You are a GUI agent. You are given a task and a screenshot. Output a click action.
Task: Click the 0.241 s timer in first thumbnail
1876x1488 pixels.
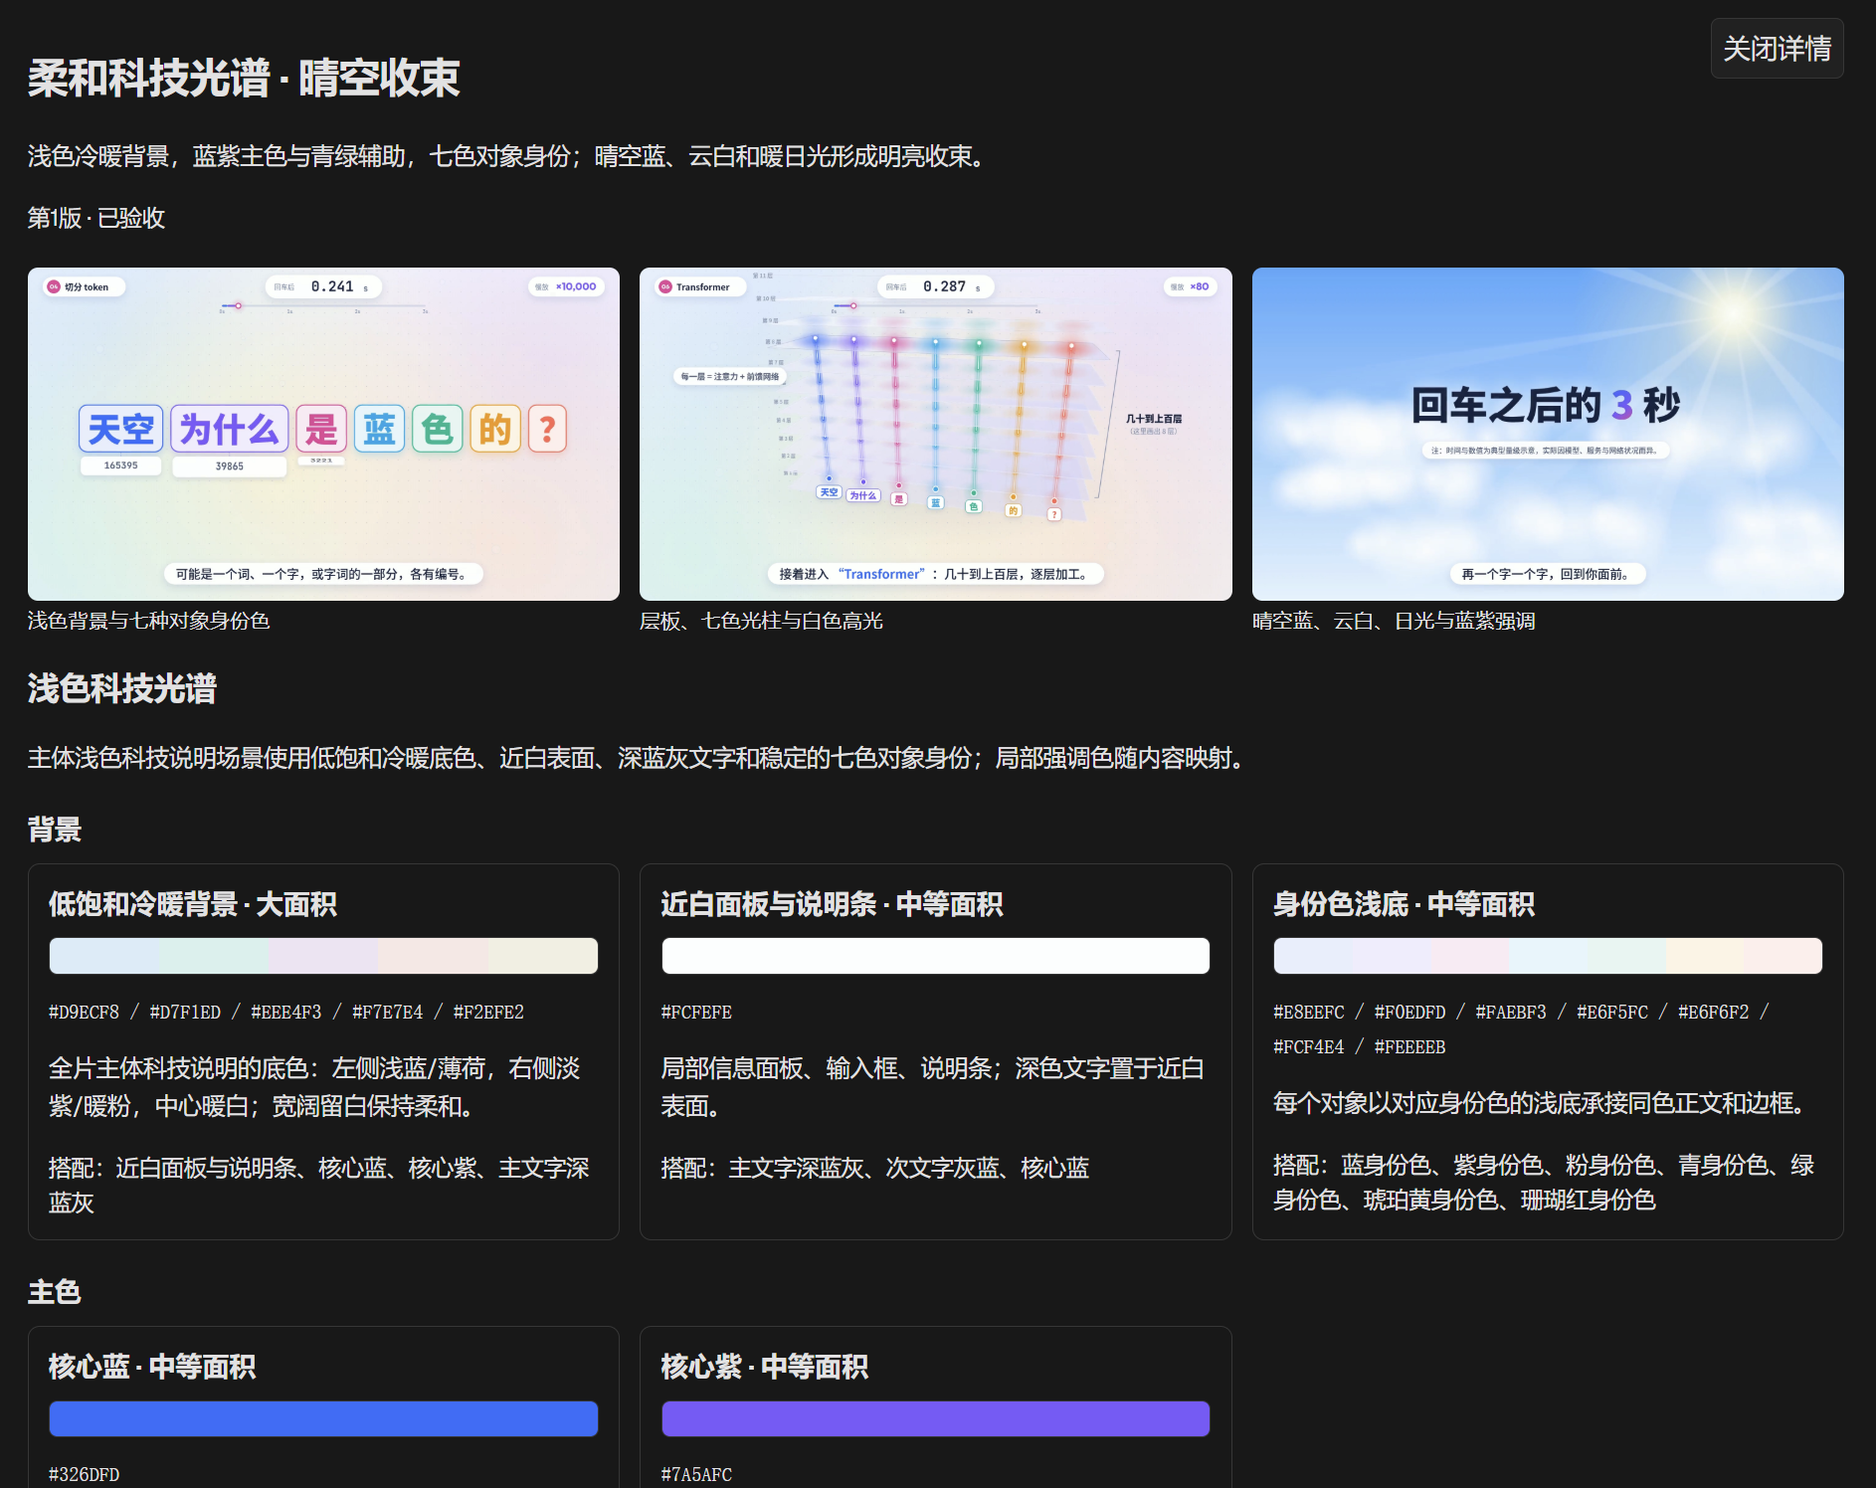tap(323, 286)
